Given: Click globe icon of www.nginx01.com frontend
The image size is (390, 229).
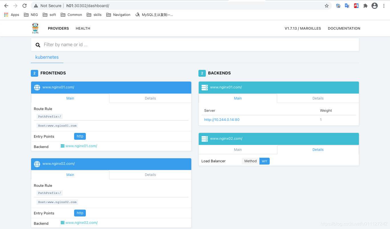Looking at the screenshot, I should [37, 87].
